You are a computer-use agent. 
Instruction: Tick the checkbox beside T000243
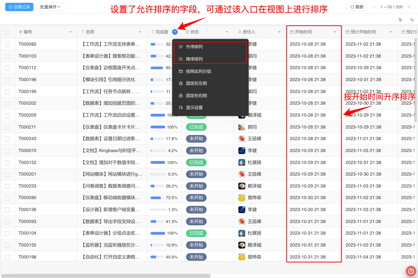coord(7,139)
